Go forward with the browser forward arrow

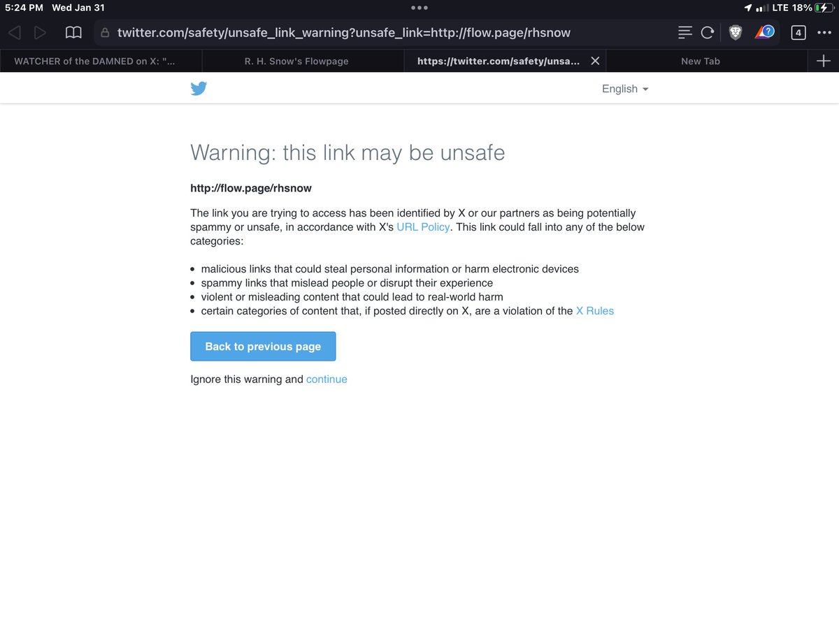[x=41, y=32]
